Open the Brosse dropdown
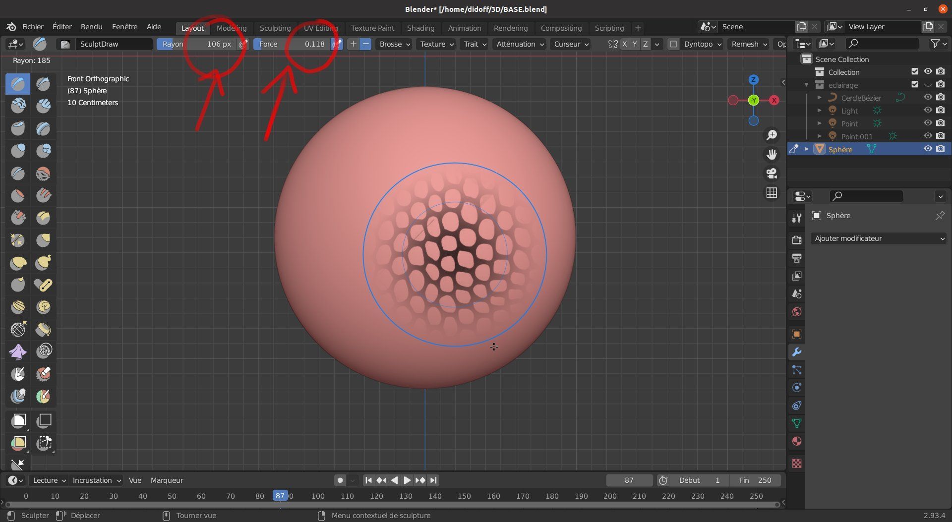The height and width of the screenshot is (522, 952). [394, 44]
